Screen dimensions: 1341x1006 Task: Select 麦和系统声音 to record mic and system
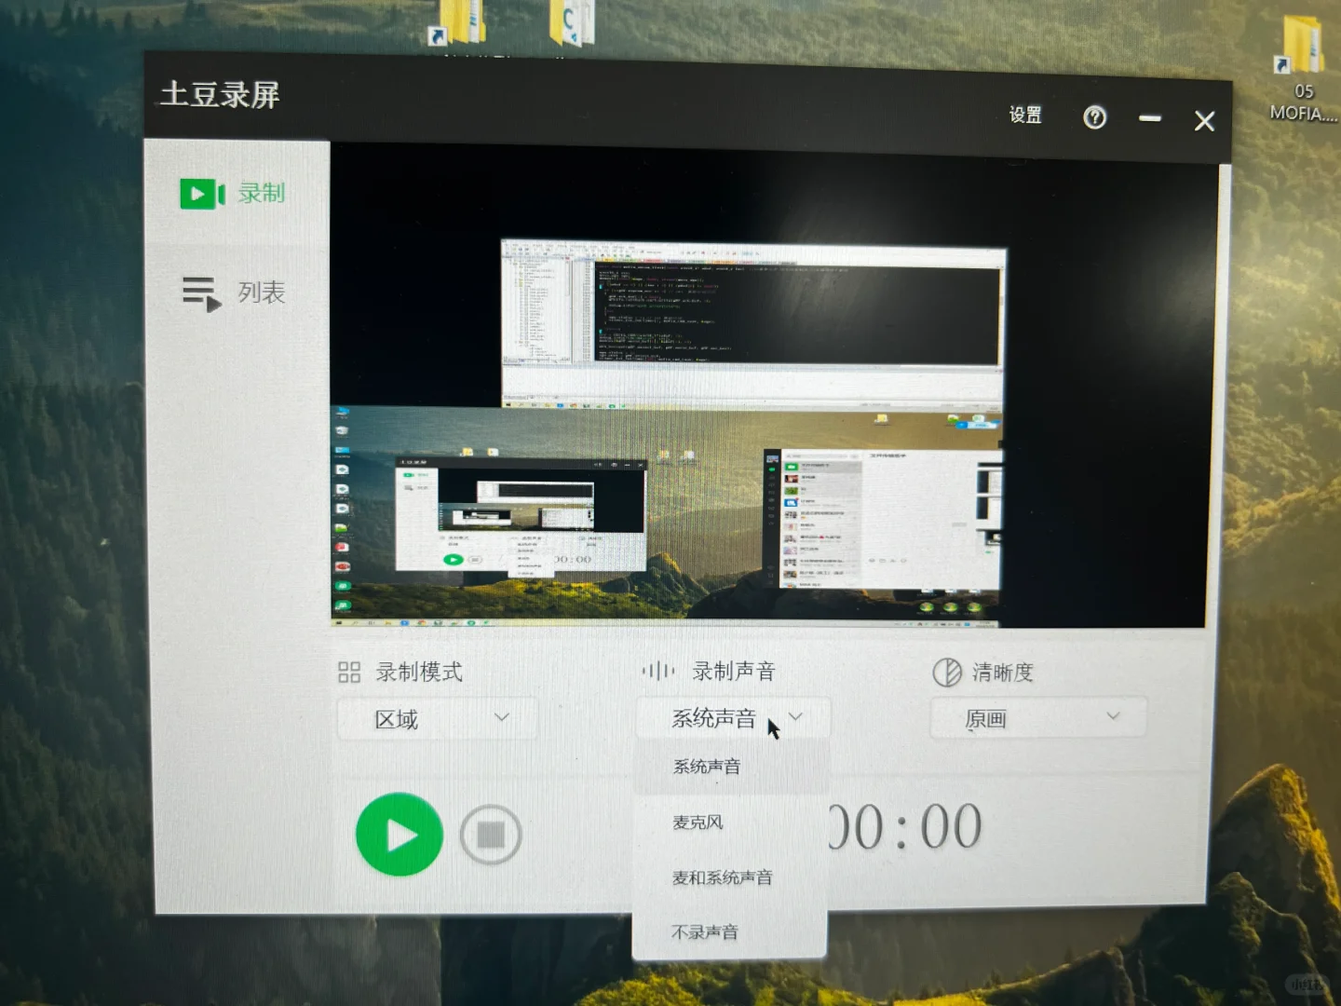click(x=722, y=877)
